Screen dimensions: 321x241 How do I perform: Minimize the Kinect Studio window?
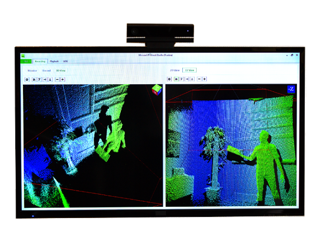(x=287, y=55)
